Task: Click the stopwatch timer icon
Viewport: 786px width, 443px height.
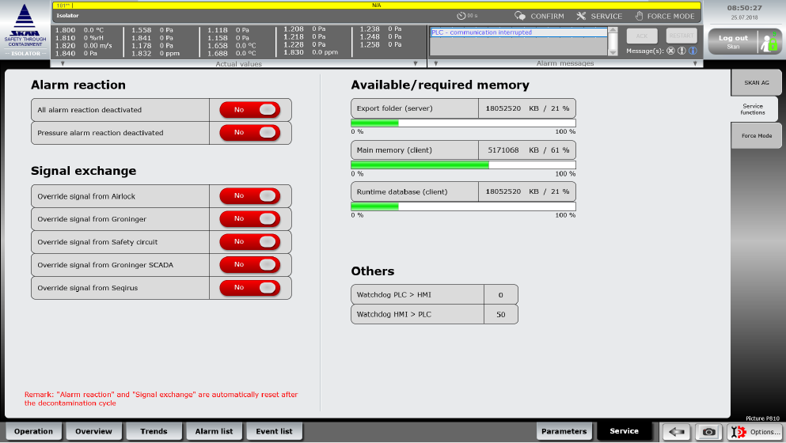Action: pos(461,16)
